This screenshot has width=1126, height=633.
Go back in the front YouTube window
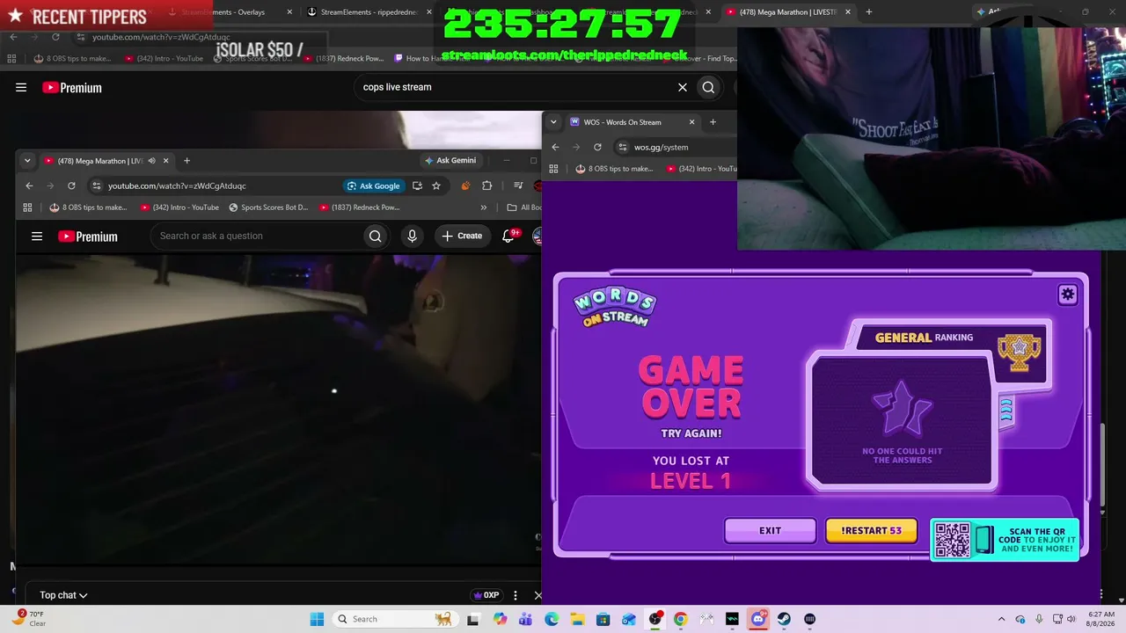pyautogui.click(x=29, y=186)
